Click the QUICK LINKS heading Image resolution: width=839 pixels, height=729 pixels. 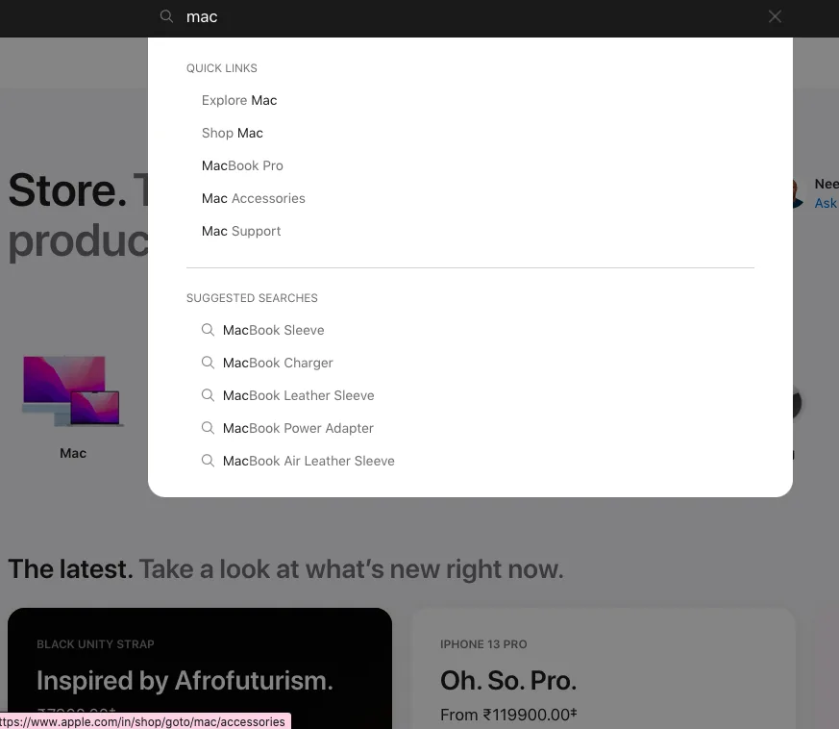pos(221,68)
